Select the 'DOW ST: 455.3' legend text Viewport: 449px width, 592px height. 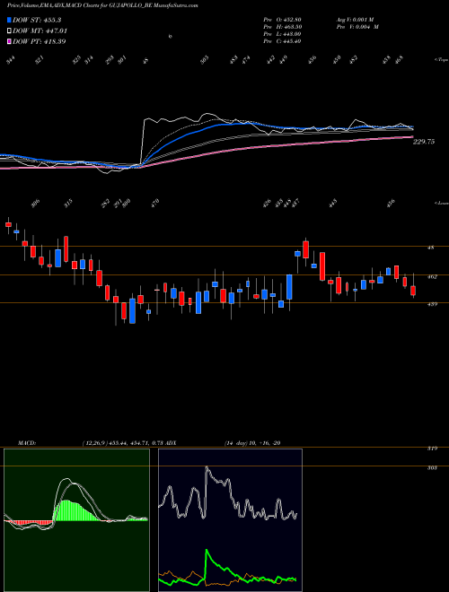coord(37,20)
